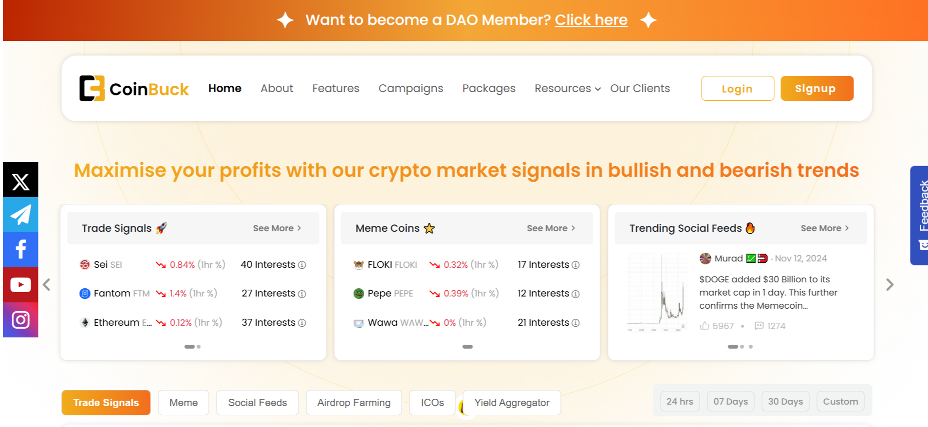Screen dimensions: 928x427
Task: Open the Instagram social icon
Action: 20,320
